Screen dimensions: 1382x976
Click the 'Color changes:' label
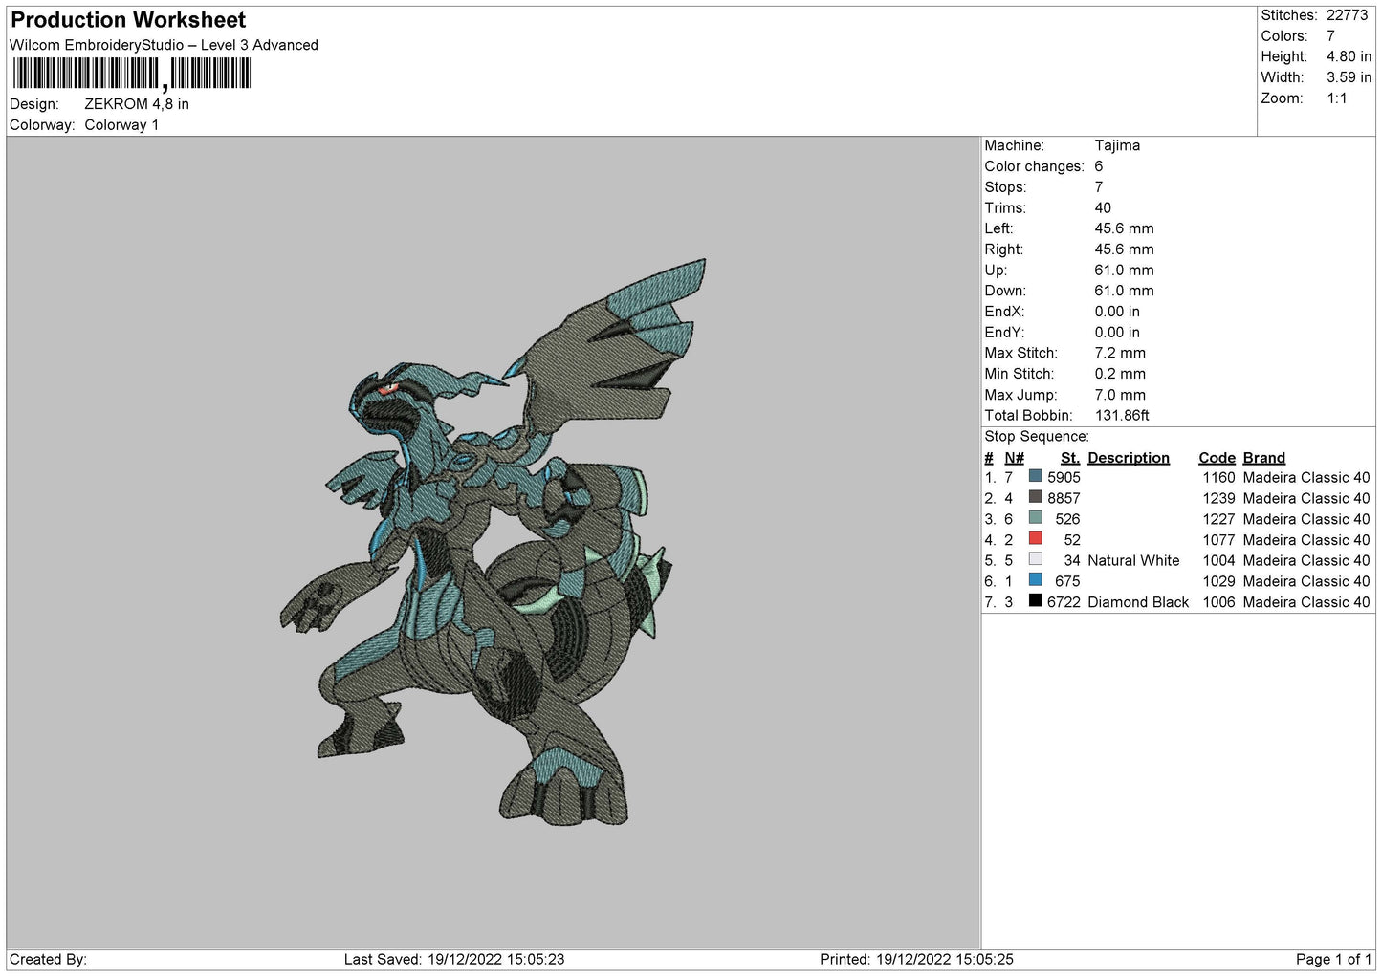(x=1034, y=166)
